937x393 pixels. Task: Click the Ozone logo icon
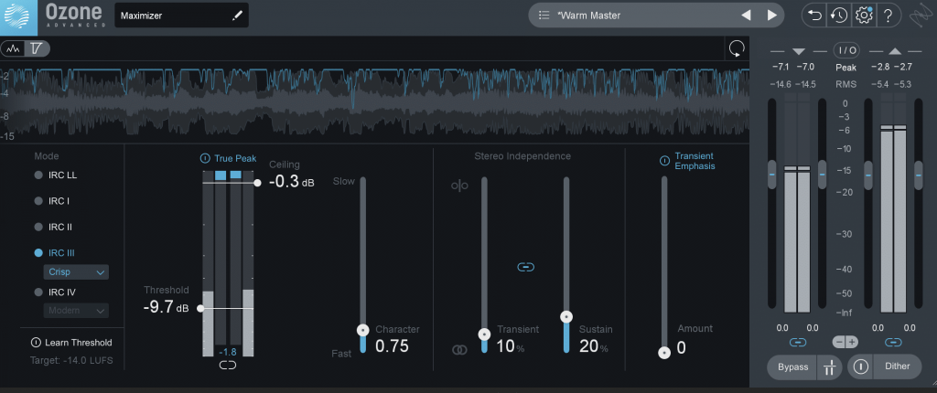pyautogui.click(x=18, y=18)
